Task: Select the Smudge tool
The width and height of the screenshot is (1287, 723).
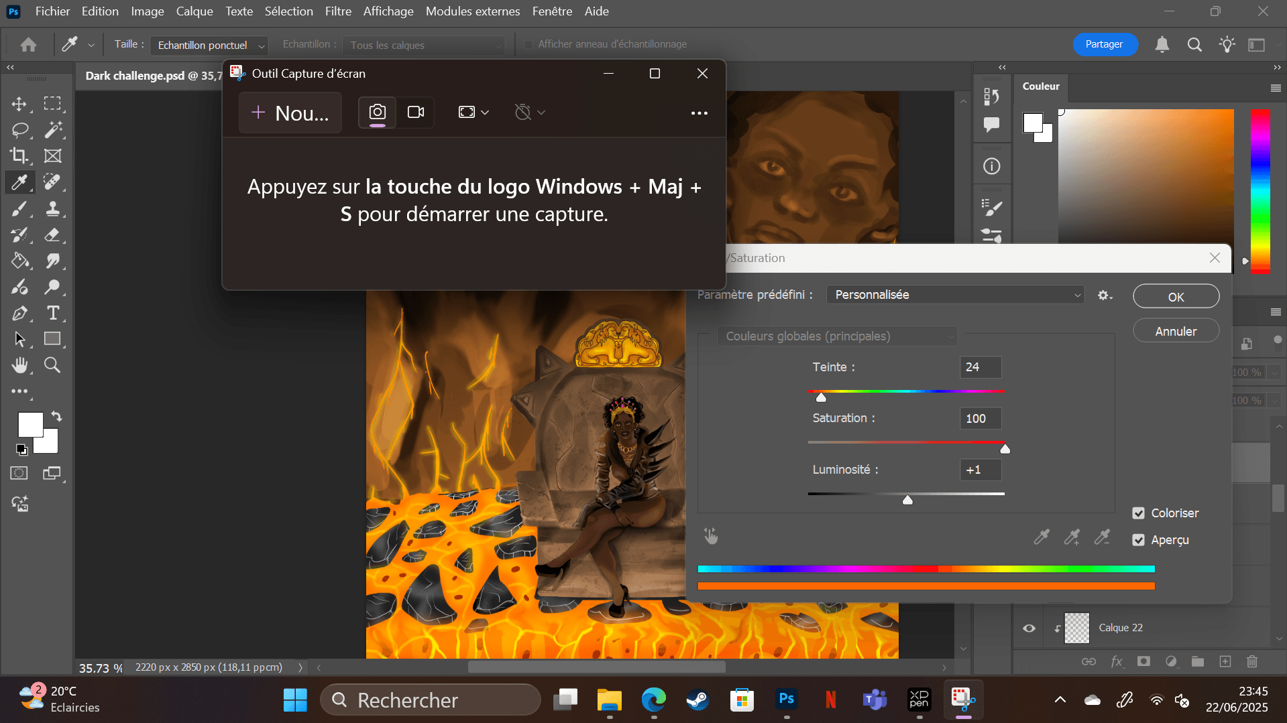Action: [52, 261]
